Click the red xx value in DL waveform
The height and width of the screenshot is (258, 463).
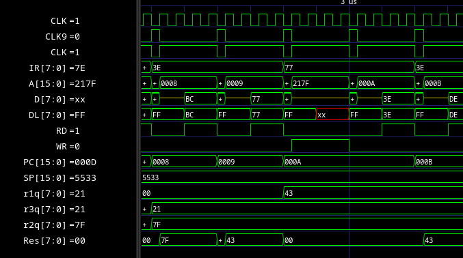tap(321, 115)
